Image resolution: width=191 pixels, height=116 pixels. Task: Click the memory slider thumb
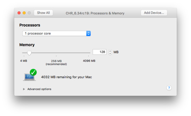pos(29,53)
